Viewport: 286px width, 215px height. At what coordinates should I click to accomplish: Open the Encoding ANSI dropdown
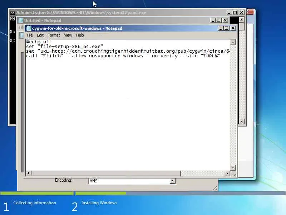pos(172,181)
